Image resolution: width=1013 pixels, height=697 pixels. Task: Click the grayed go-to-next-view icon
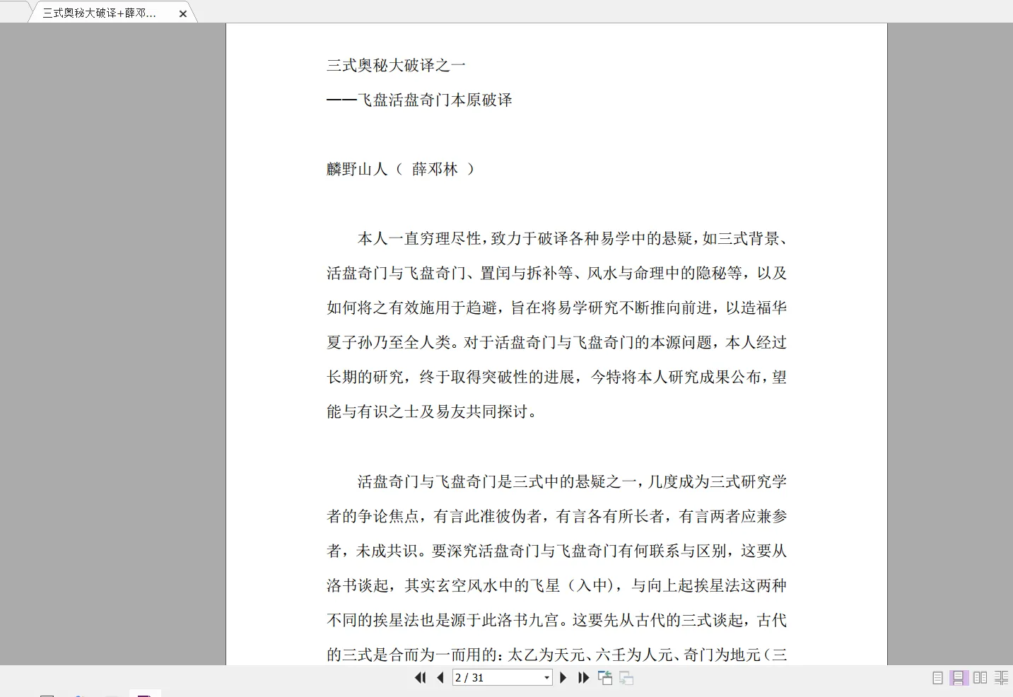pyautogui.click(x=626, y=678)
